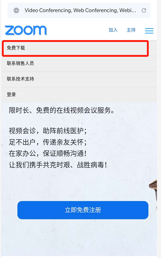The width and height of the screenshot is (161, 258).
Task: Click the 在家办公，保证顺畅沟通 line
Action: 48,154
